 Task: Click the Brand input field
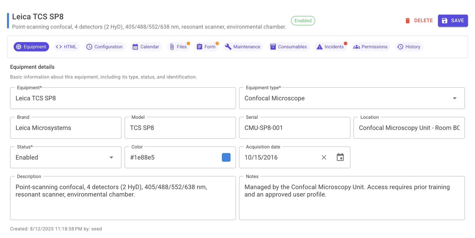point(66,128)
